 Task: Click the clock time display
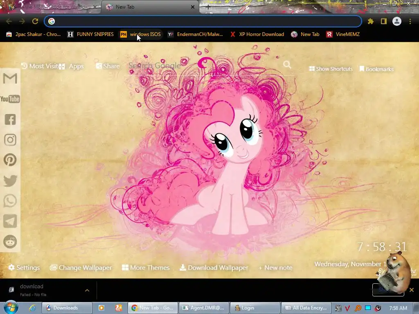pyautogui.click(x=382, y=247)
